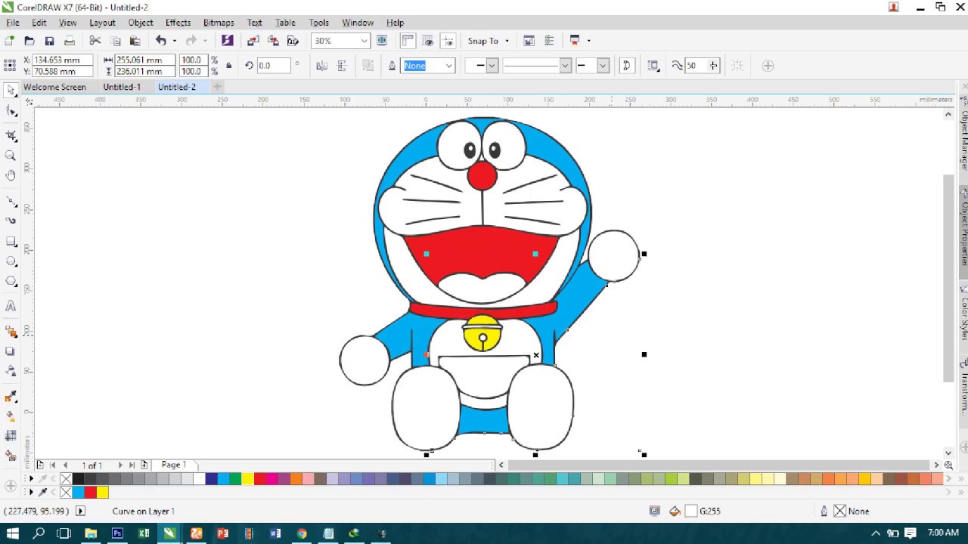
Task: Select the Shape tool
Action: coord(11,111)
